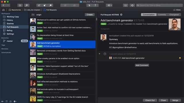The width and height of the screenshot is (184, 103).
Task: Click the Rebase toolbar icon
Action: [x=95, y=5]
